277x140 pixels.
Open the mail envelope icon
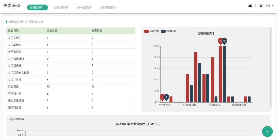click(250, 6)
